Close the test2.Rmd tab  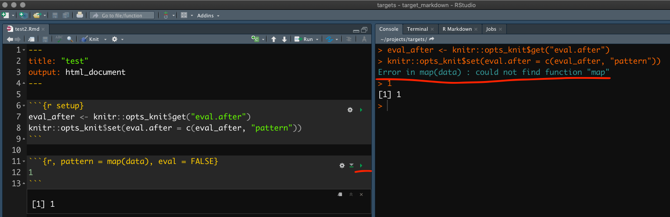click(x=43, y=29)
